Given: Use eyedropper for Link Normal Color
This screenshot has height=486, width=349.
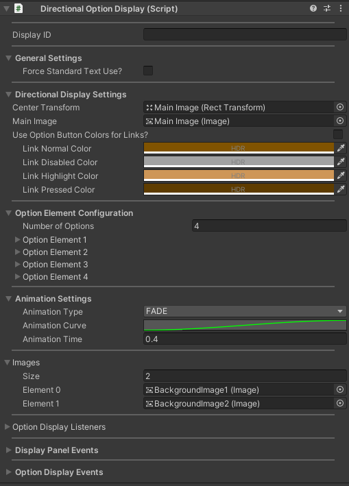Looking at the screenshot, I should click(341, 148).
